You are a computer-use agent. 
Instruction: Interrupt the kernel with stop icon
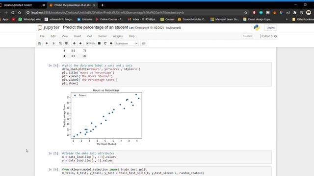pyautogui.click(x=99, y=44)
